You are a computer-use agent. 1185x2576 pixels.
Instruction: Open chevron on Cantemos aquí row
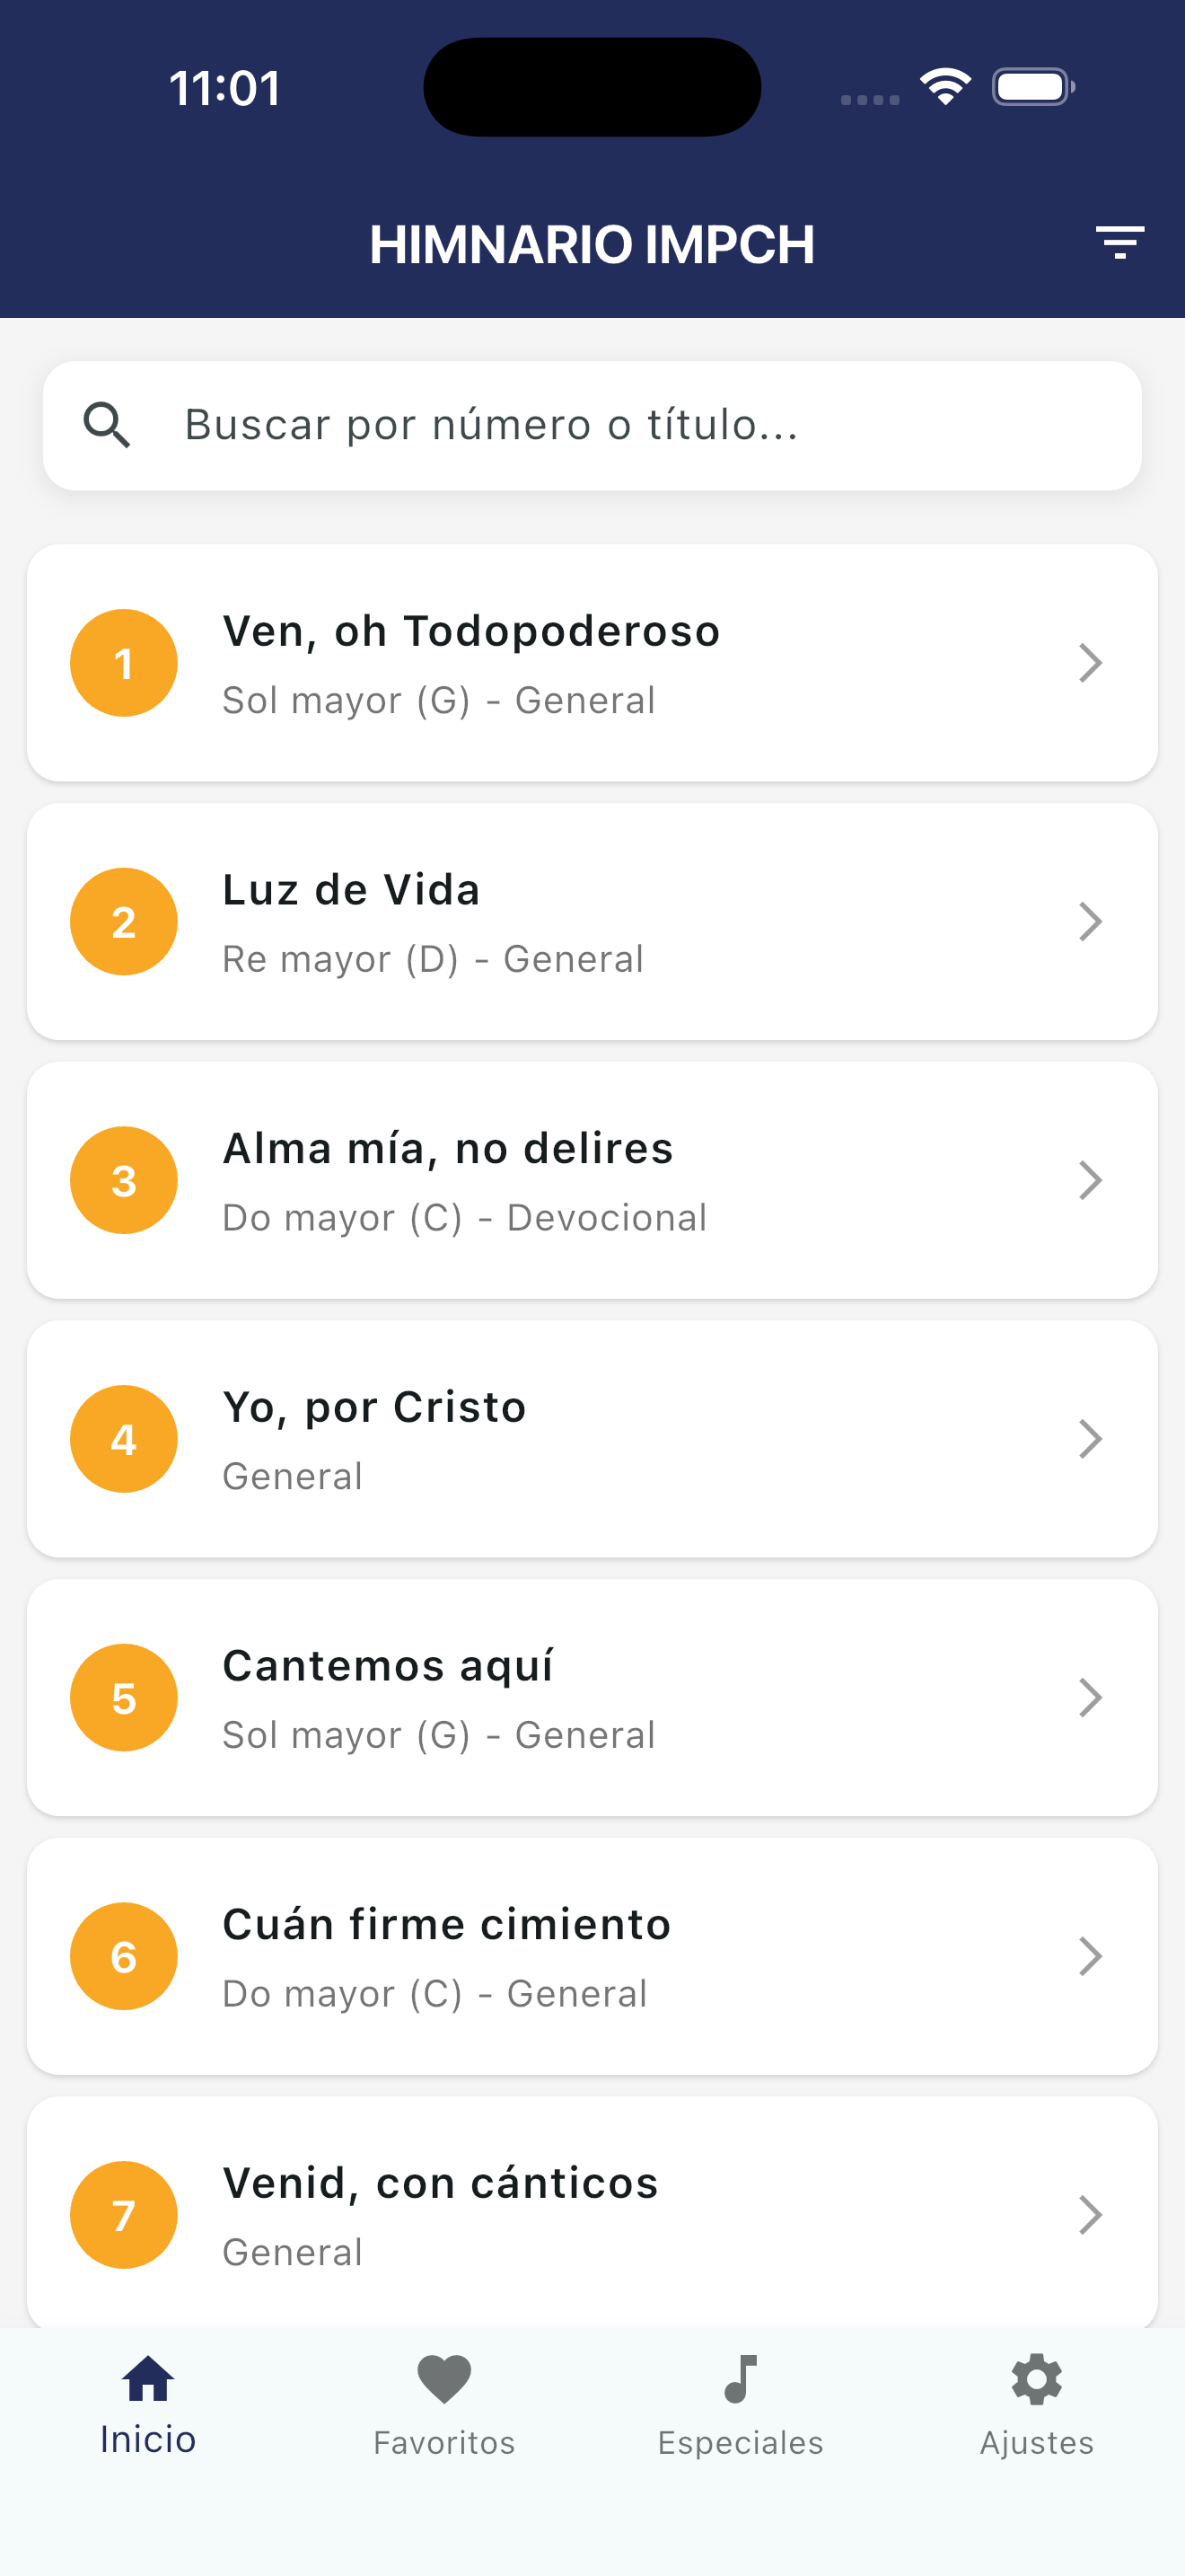(x=1090, y=1697)
